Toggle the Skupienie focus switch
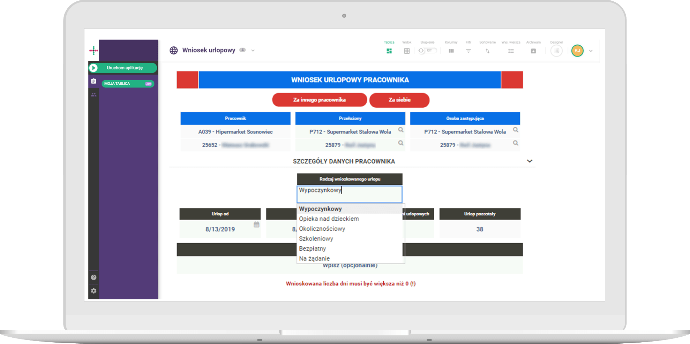Image resolution: width=690 pixels, height=344 pixels. tap(427, 51)
